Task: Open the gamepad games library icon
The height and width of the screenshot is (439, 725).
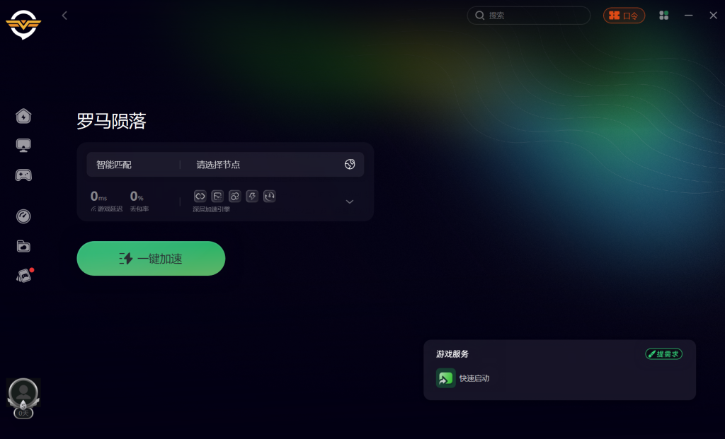Action: [x=23, y=175]
